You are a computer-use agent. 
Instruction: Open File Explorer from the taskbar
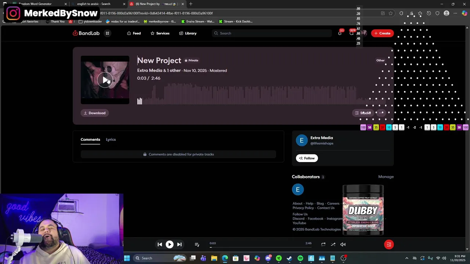click(x=214, y=258)
